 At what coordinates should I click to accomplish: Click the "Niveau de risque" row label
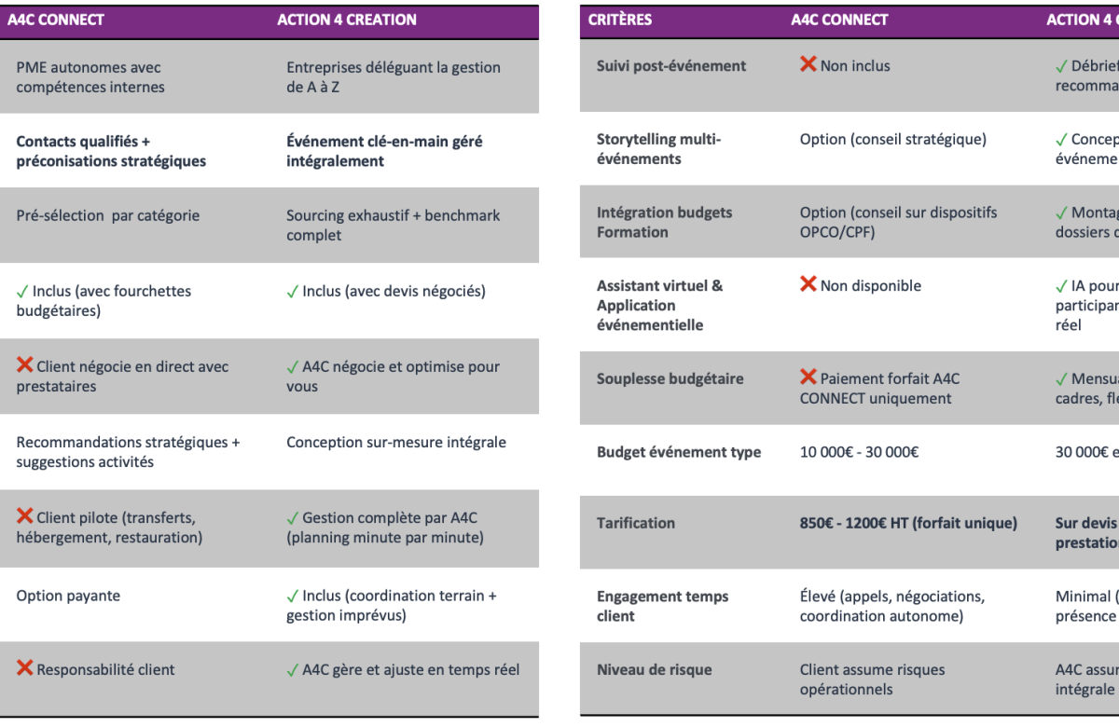point(654,669)
